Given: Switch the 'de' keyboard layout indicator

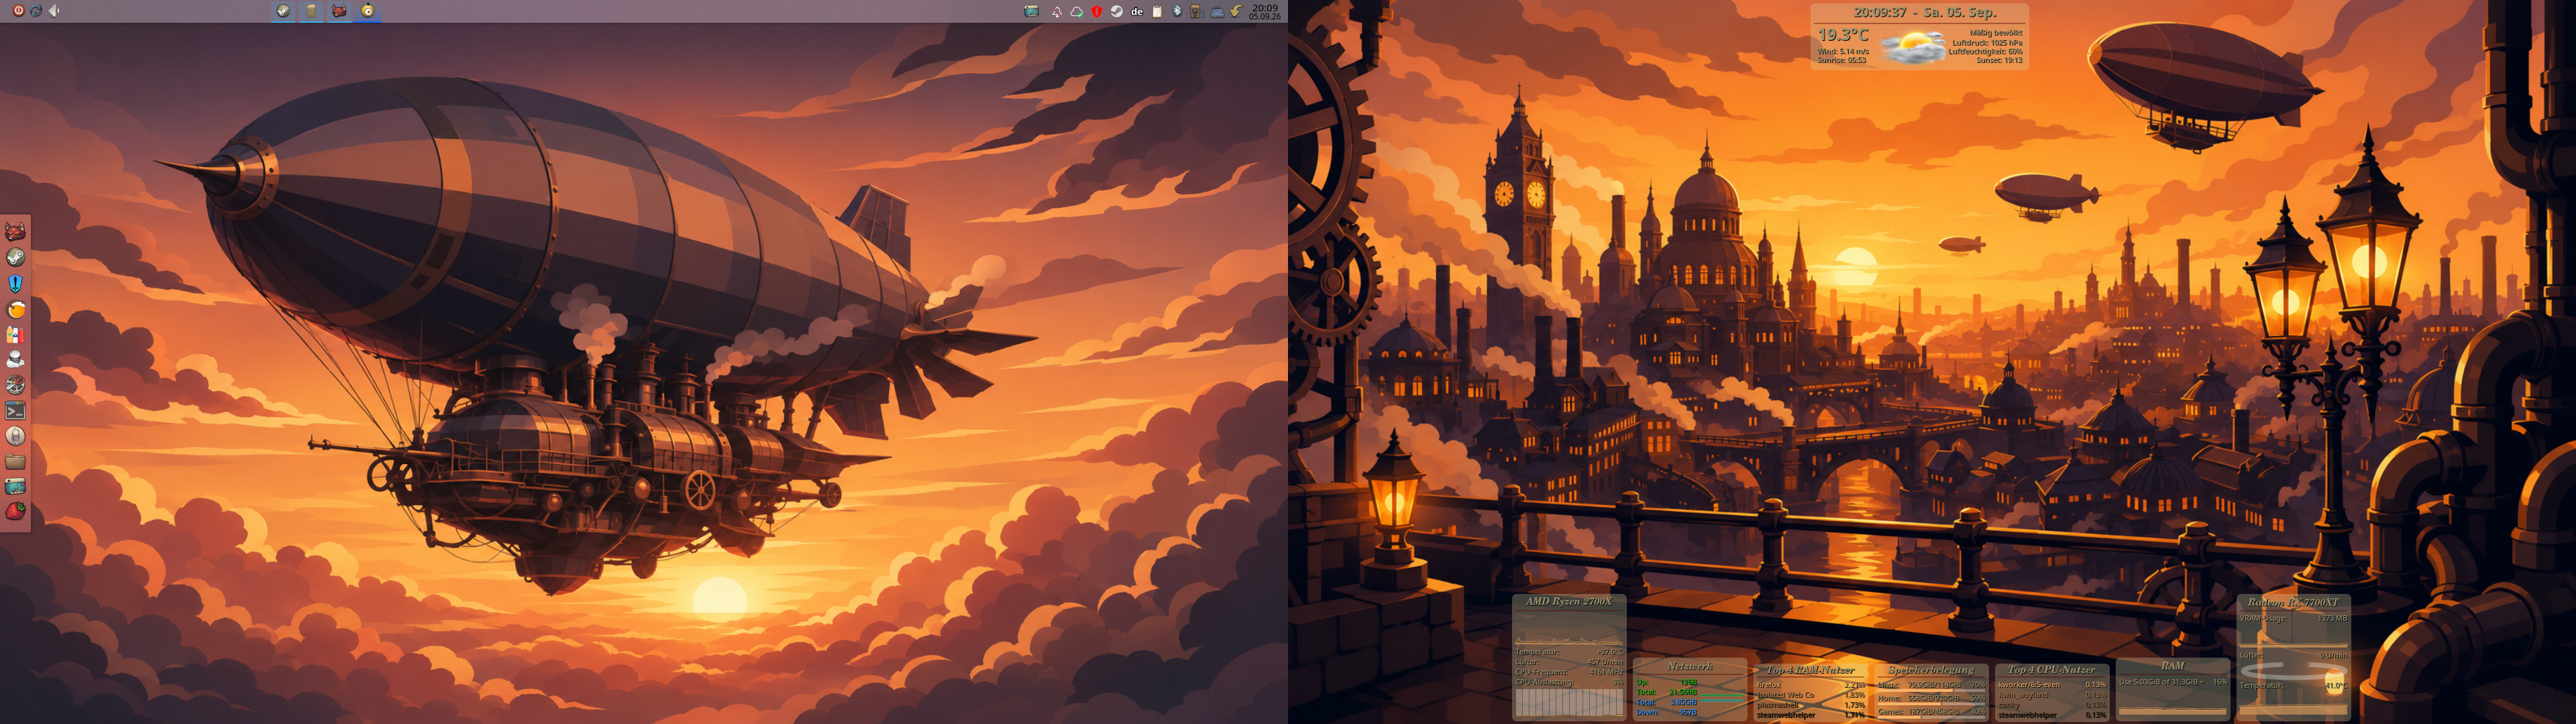Looking at the screenshot, I should [1138, 12].
